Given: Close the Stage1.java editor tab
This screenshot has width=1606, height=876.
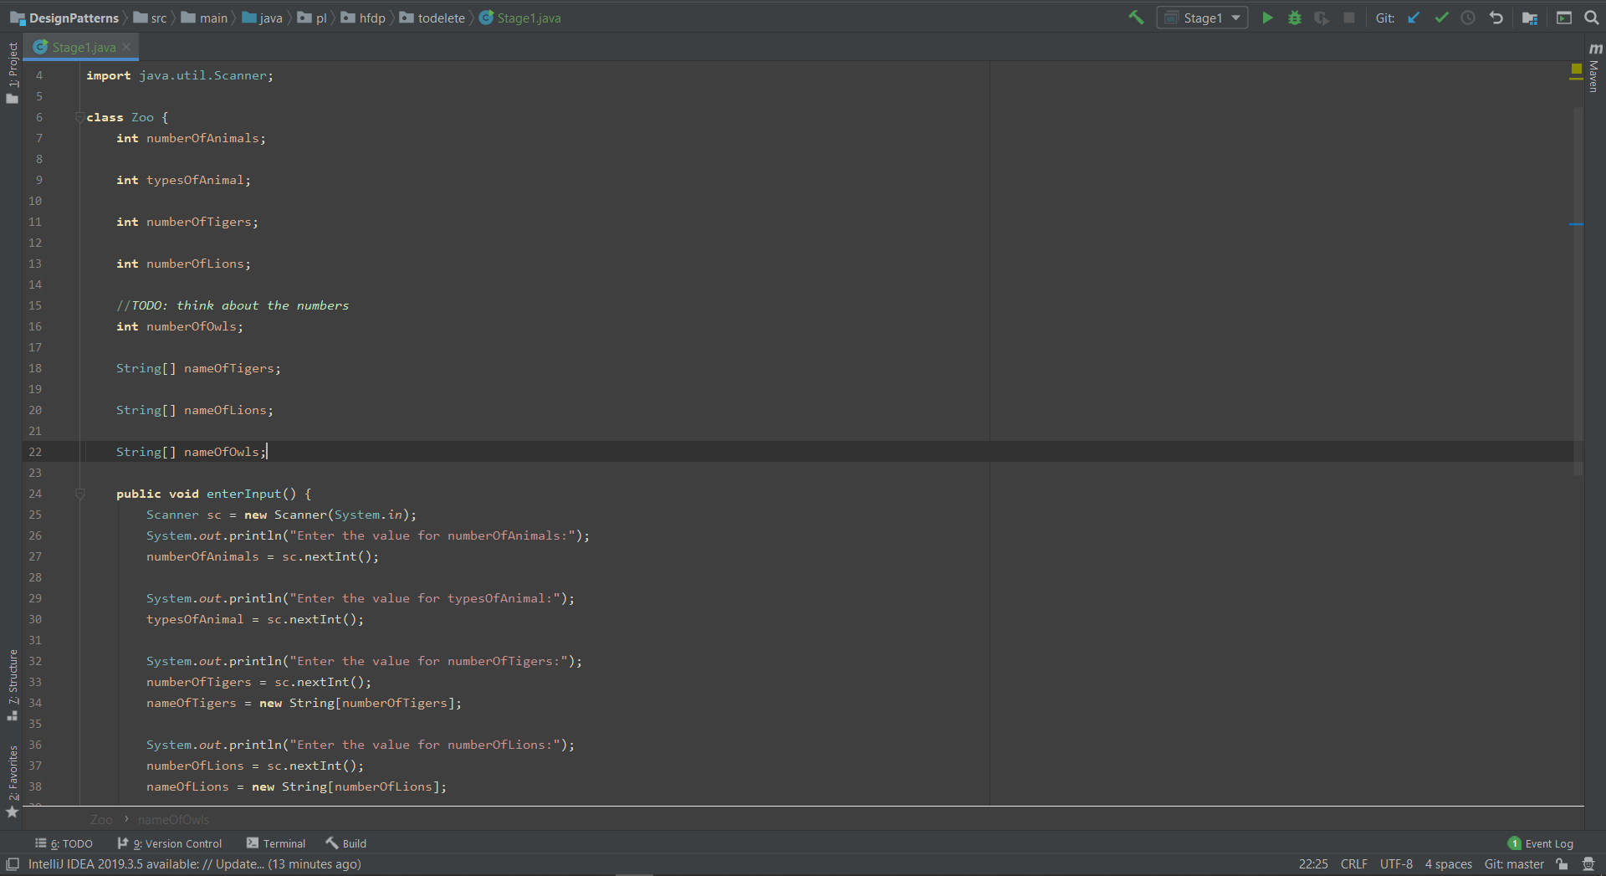Looking at the screenshot, I should [x=126, y=48].
